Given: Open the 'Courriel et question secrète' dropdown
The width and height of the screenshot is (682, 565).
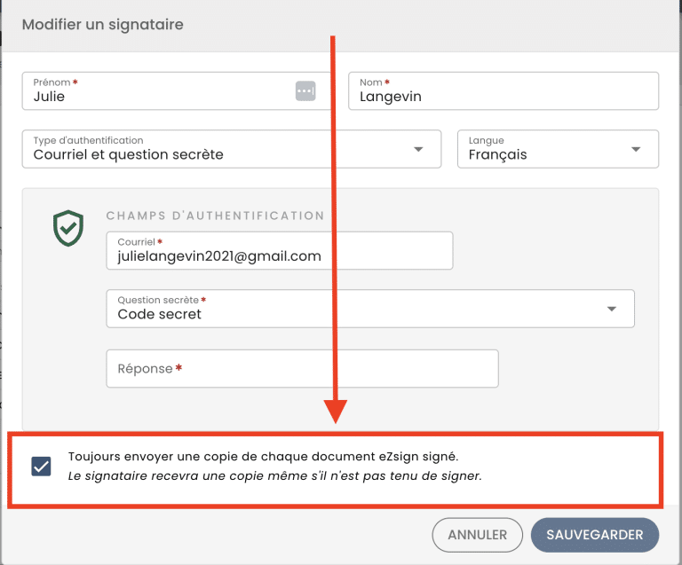Looking at the screenshot, I should (232, 149).
